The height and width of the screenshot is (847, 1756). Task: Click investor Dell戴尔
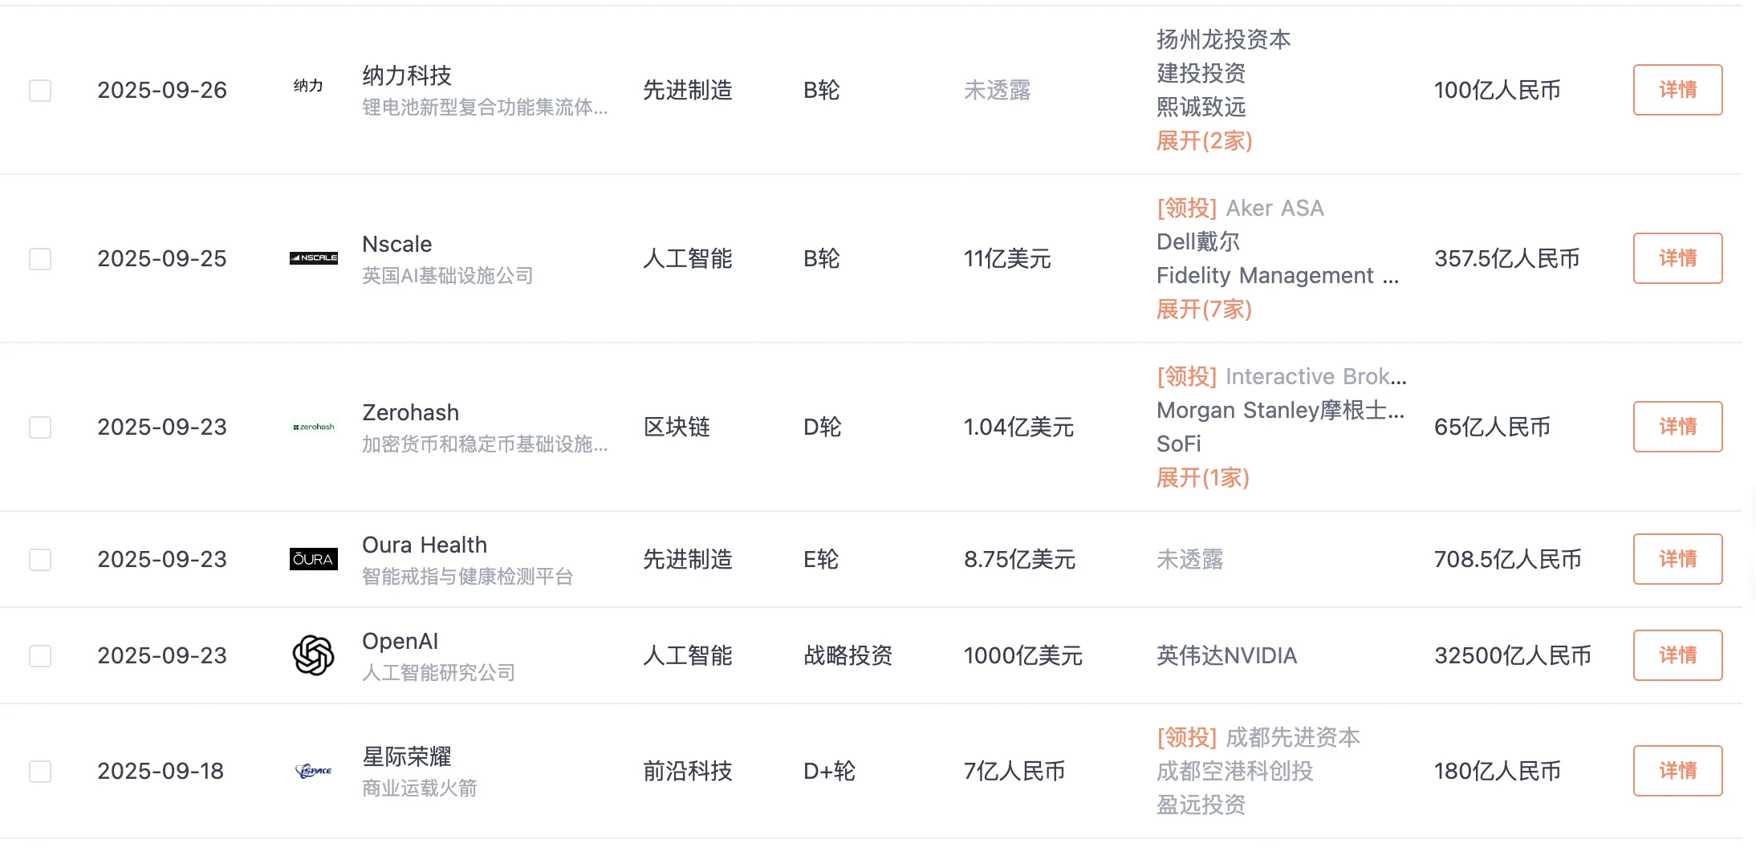click(1198, 242)
